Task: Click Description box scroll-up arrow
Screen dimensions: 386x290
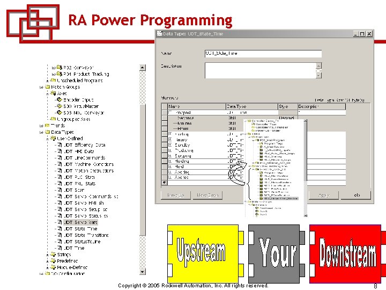Action: pyautogui.click(x=319, y=66)
